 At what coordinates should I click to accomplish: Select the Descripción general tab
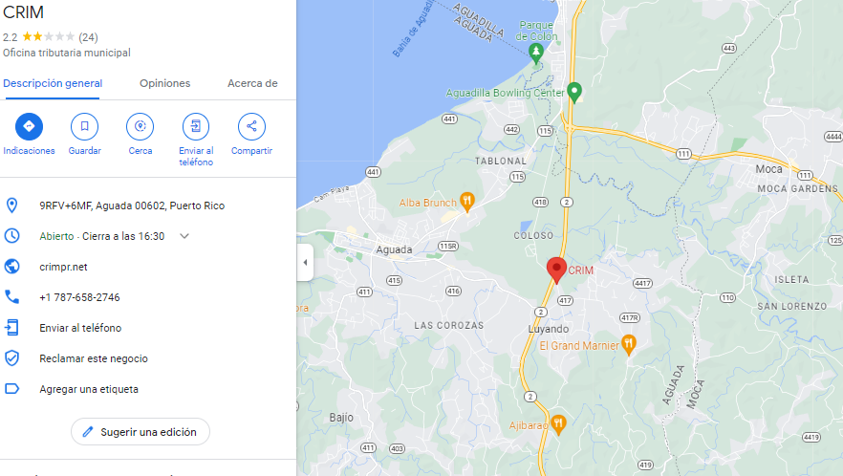click(53, 83)
